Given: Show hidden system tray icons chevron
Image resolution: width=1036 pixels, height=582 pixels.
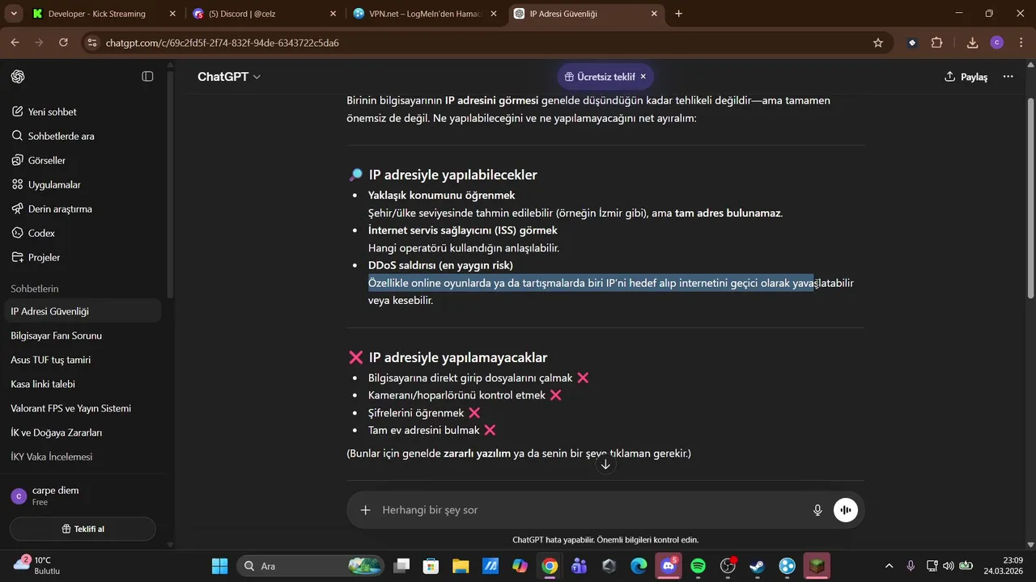Looking at the screenshot, I should 890,566.
